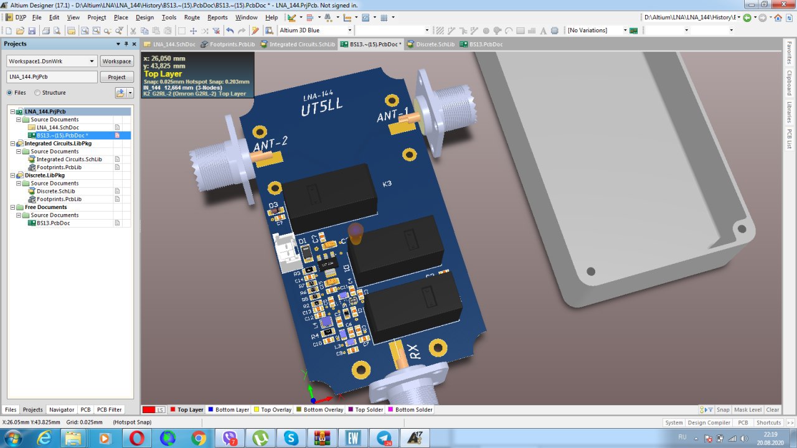This screenshot has height=448, width=797.
Task: Switch to the Discrete.SchLib document tab
Action: [430, 44]
